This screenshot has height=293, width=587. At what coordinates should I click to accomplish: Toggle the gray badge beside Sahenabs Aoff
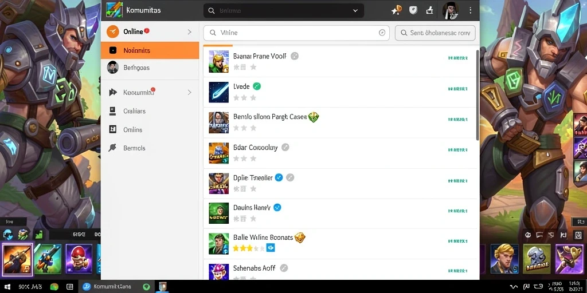pos(284,268)
